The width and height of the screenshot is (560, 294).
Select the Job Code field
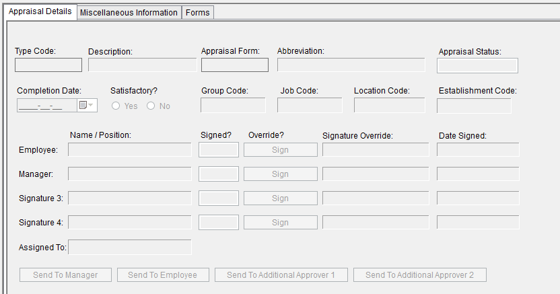click(310, 106)
